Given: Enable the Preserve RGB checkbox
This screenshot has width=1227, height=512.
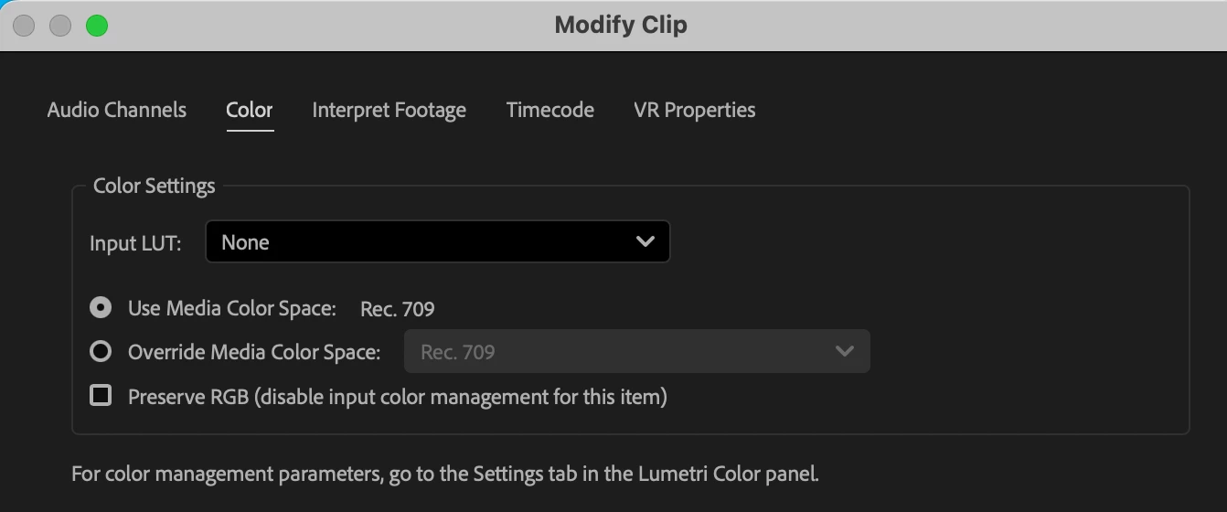Looking at the screenshot, I should 101,395.
